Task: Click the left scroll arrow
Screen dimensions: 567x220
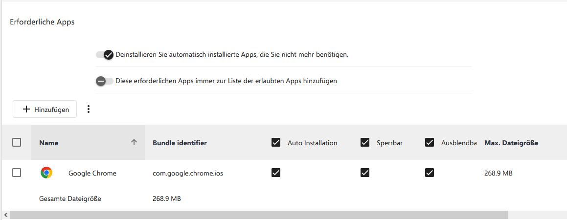Action: [x=5, y=215]
